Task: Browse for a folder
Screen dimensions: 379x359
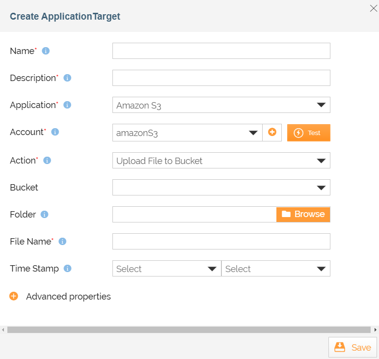Action: 303,215
